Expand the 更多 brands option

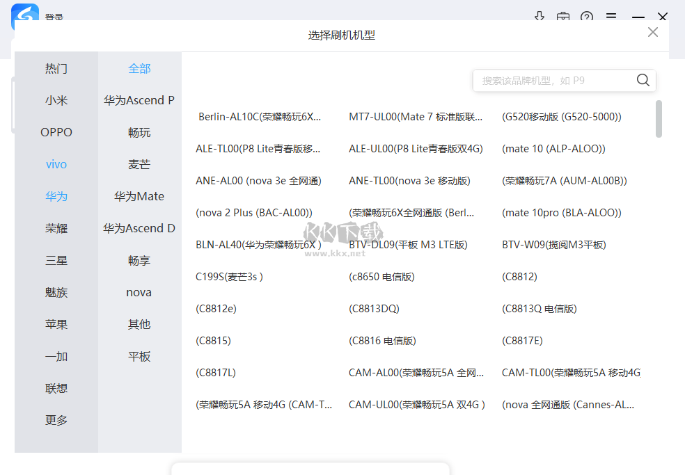[56, 420]
